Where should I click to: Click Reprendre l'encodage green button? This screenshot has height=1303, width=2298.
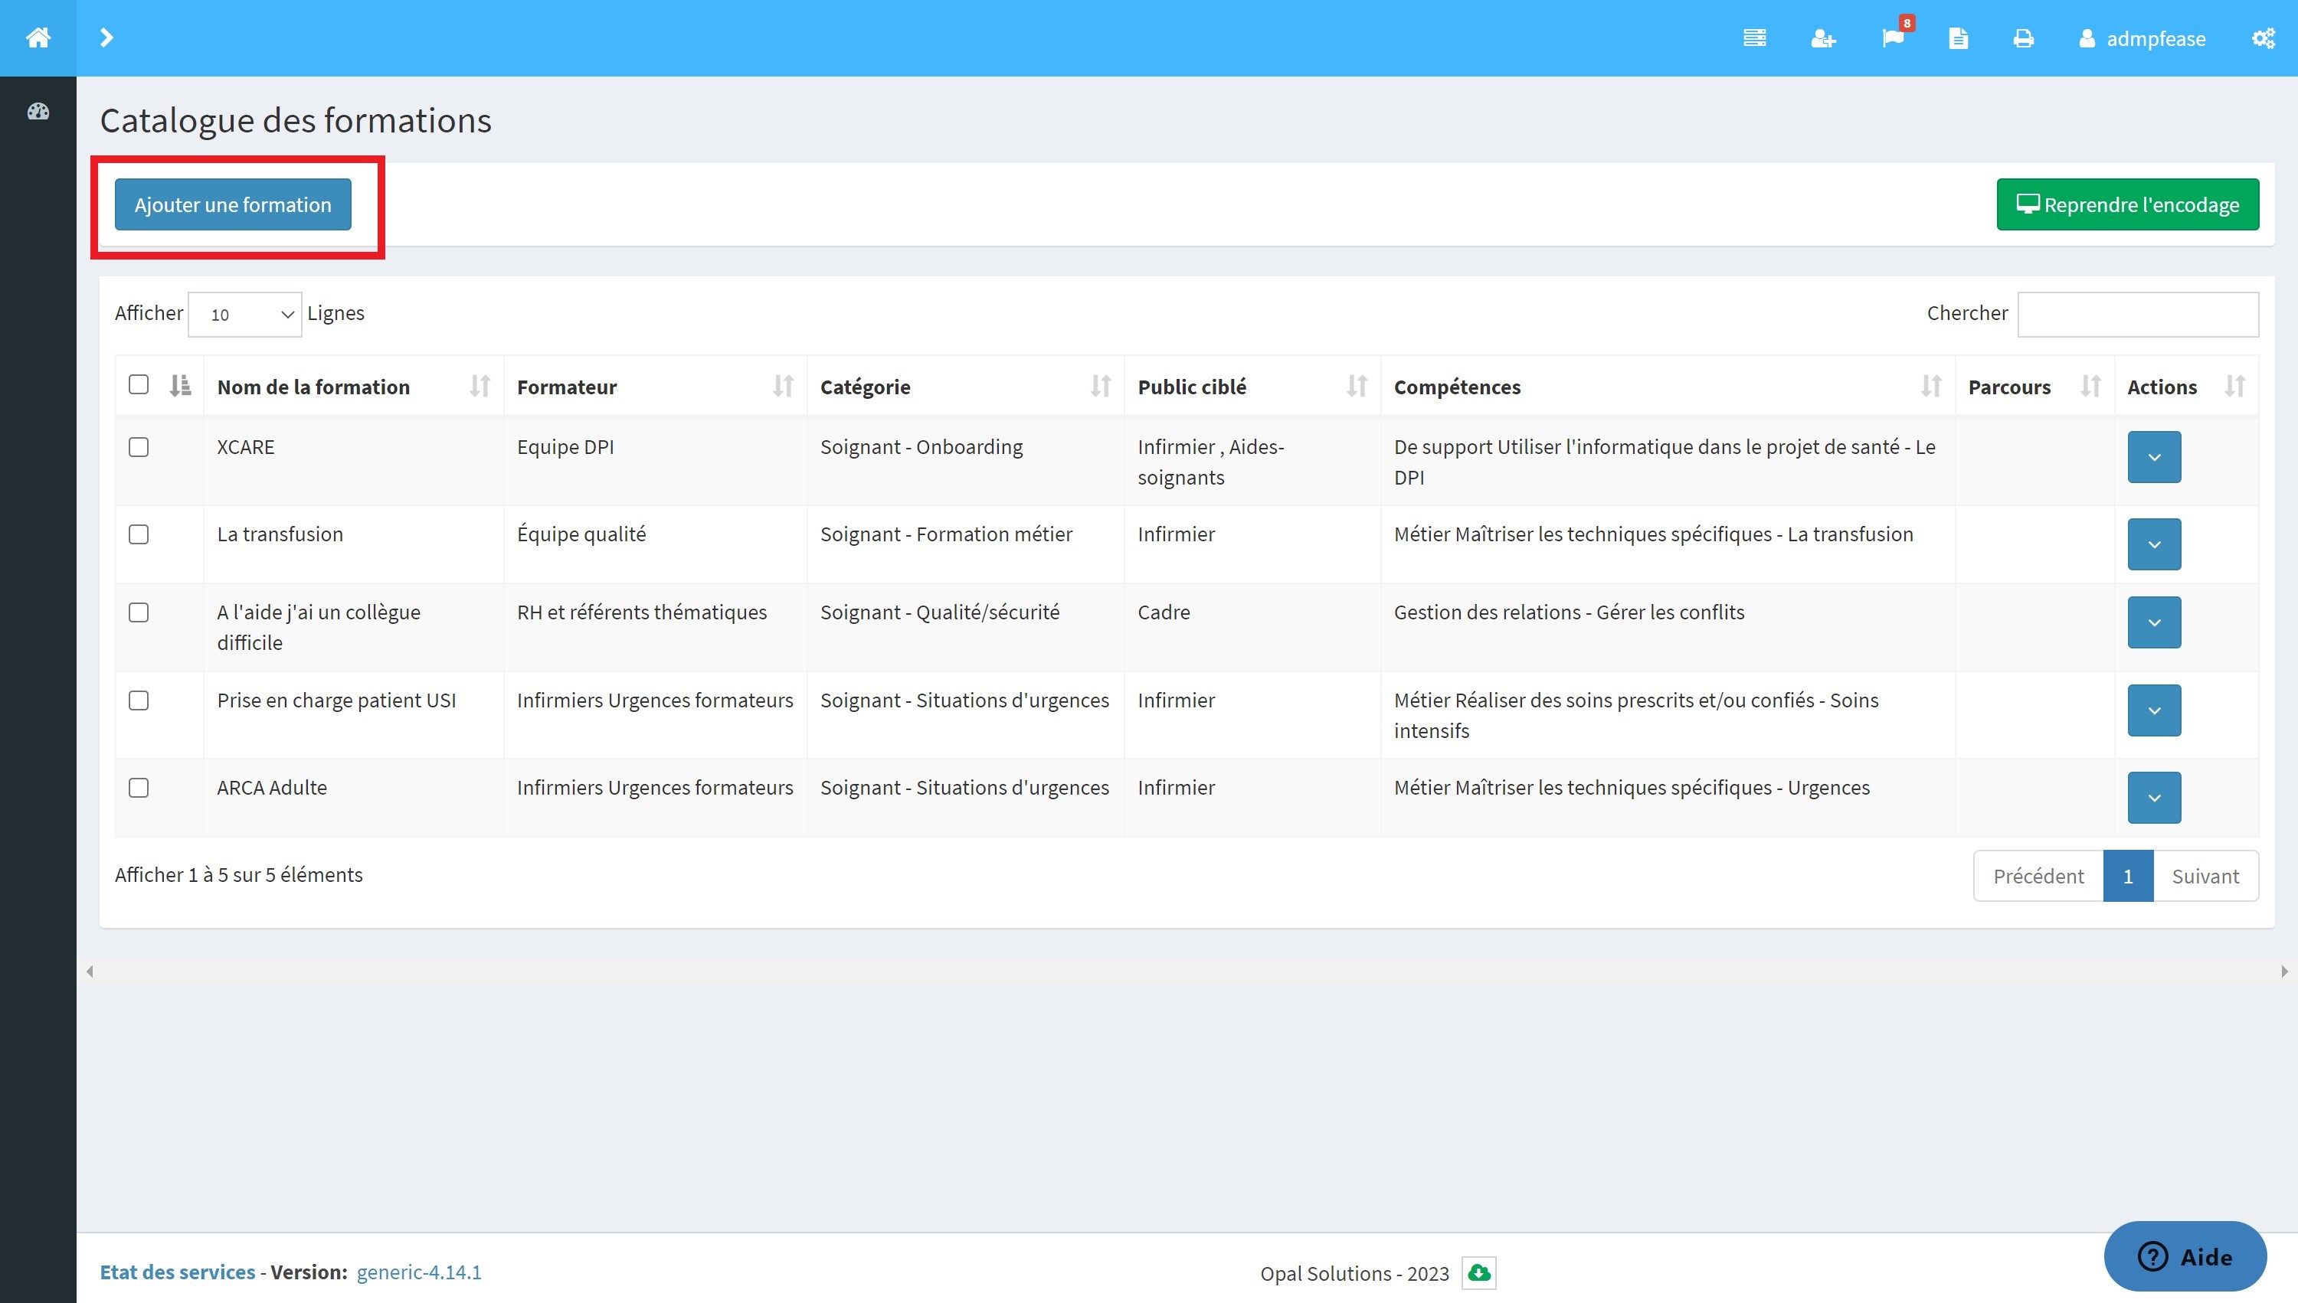point(2127,205)
